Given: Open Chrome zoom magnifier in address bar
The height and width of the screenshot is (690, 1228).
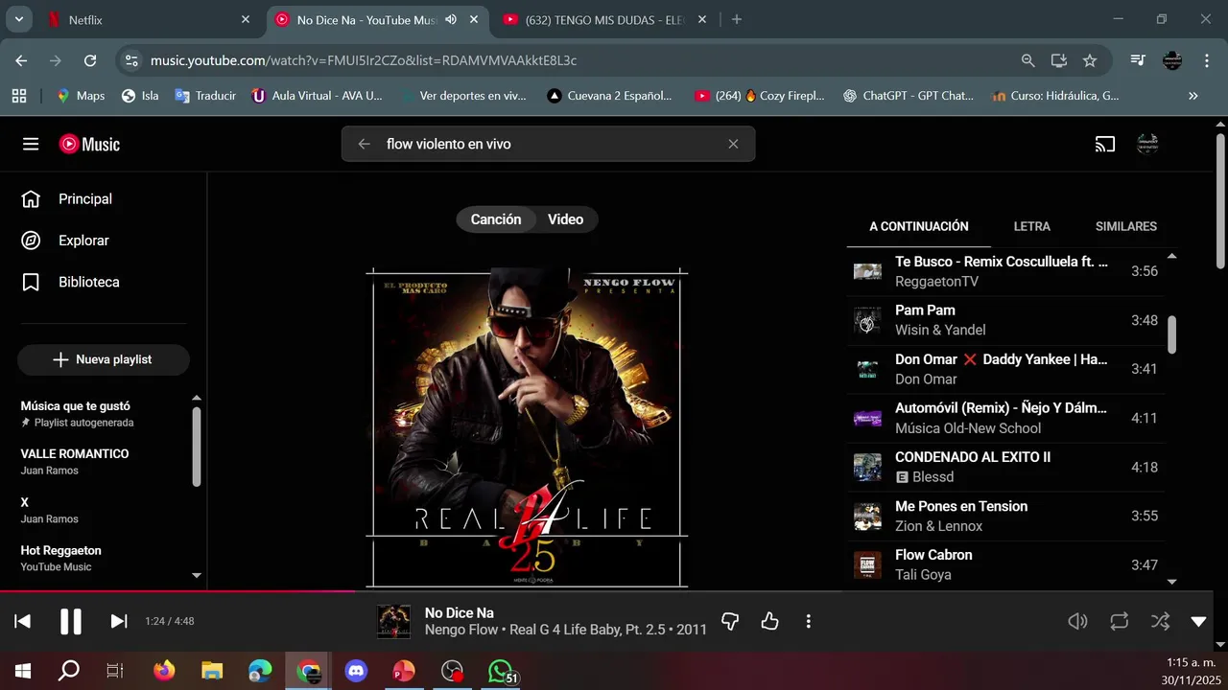Looking at the screenshot, I should click(1028, 60).
